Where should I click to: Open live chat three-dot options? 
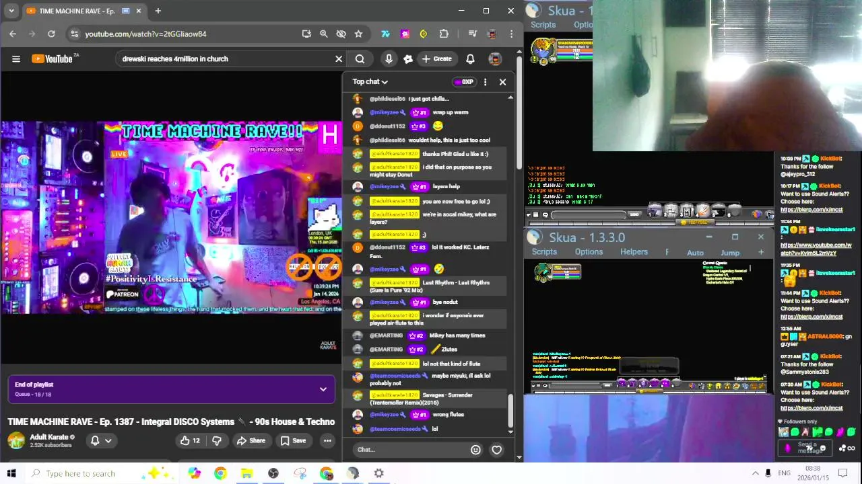tap(485, 82)
